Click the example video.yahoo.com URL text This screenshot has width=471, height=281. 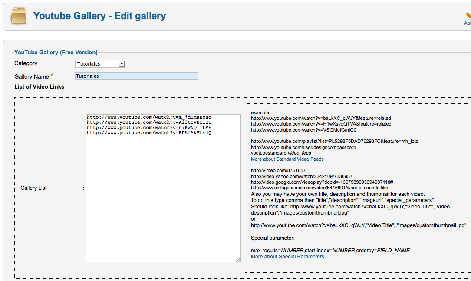pyautogui.click(x=302, y=176)
